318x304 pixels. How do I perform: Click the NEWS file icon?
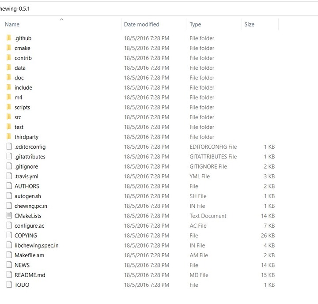pos(9,265)
